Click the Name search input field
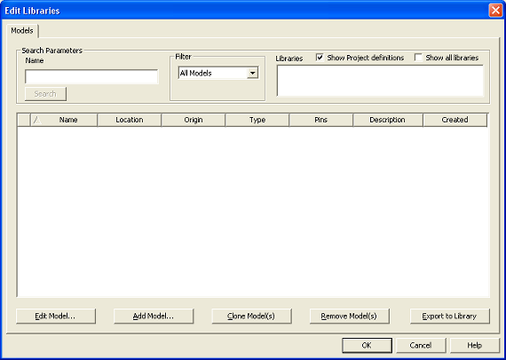Image resolution: width=506 pixels, height=360 pixels. [91, 77]
